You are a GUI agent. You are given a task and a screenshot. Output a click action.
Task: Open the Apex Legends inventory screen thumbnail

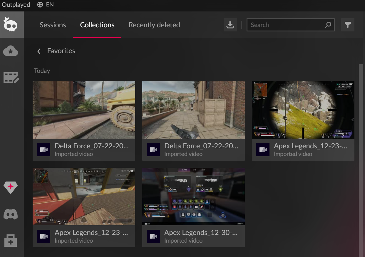tap(193, 196)
